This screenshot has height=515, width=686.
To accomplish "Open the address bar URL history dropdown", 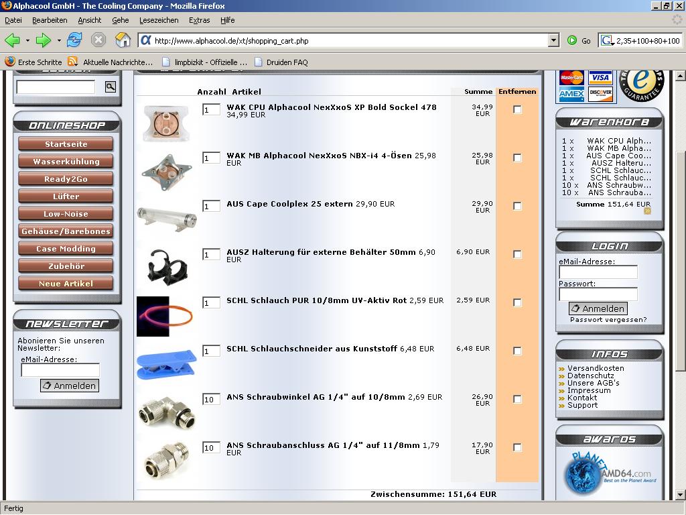I will [553, 41].
